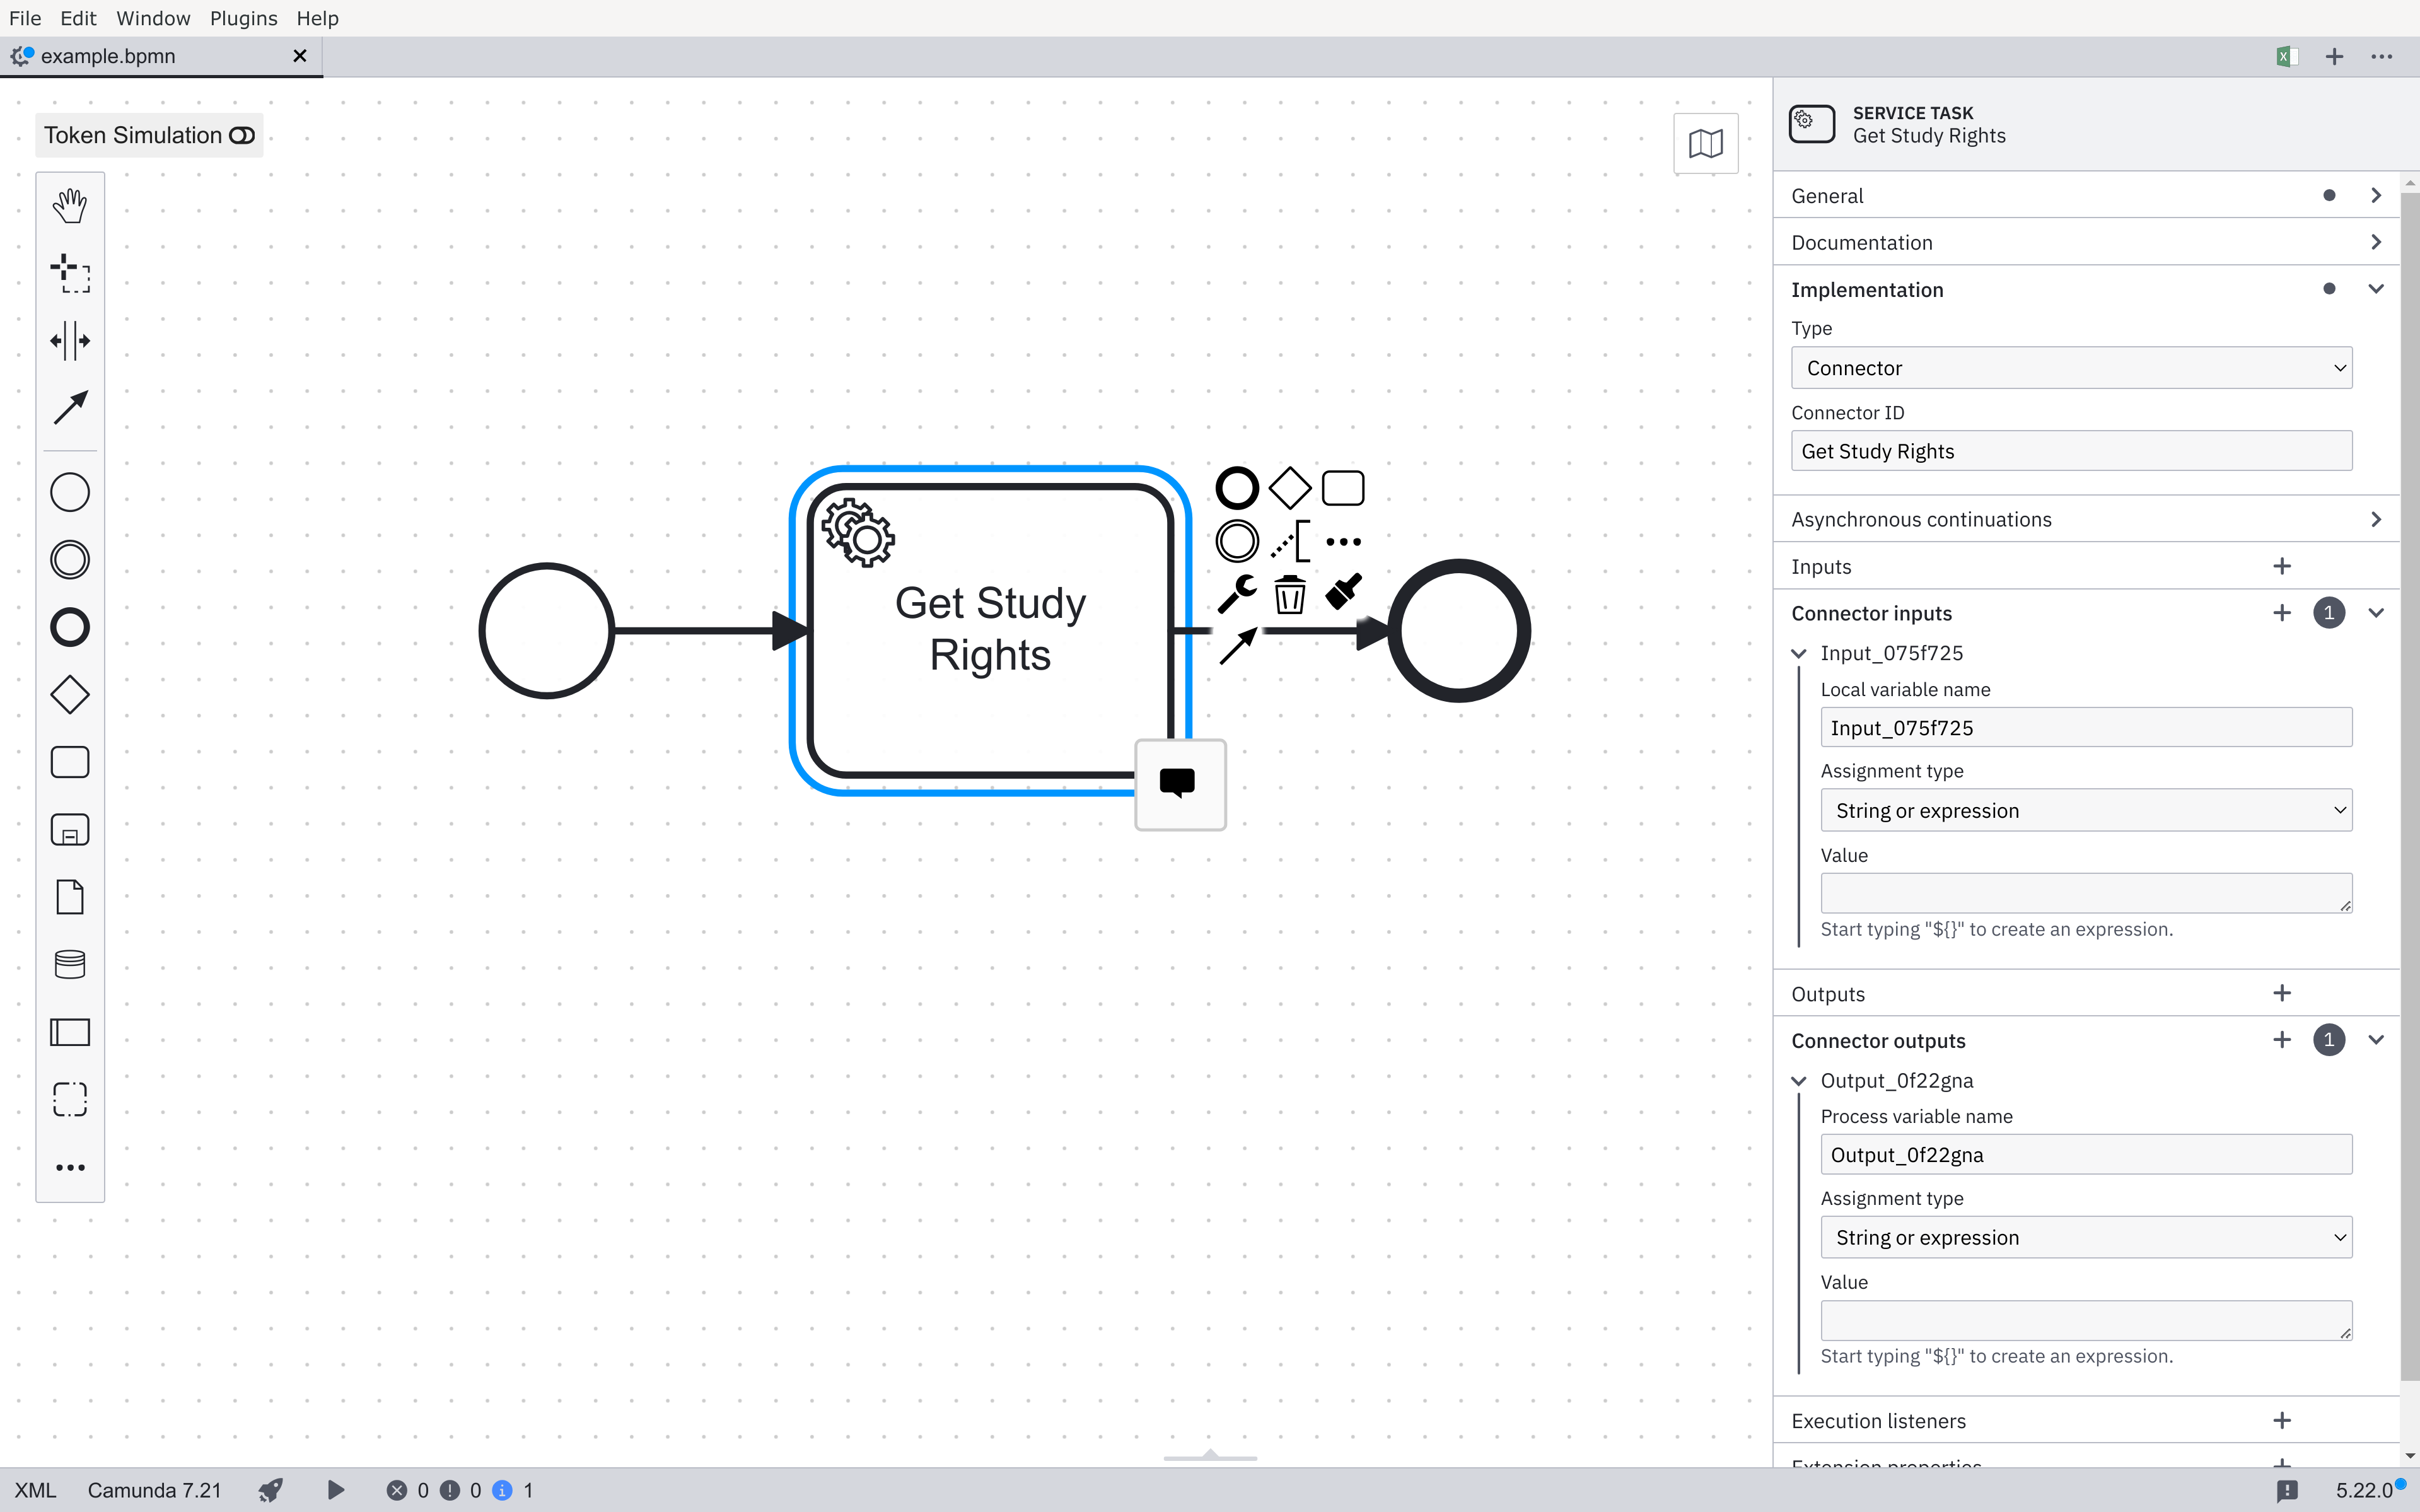Collapse the Connector outputs section
2420x1512 pixels.
coord(2376,1040)
